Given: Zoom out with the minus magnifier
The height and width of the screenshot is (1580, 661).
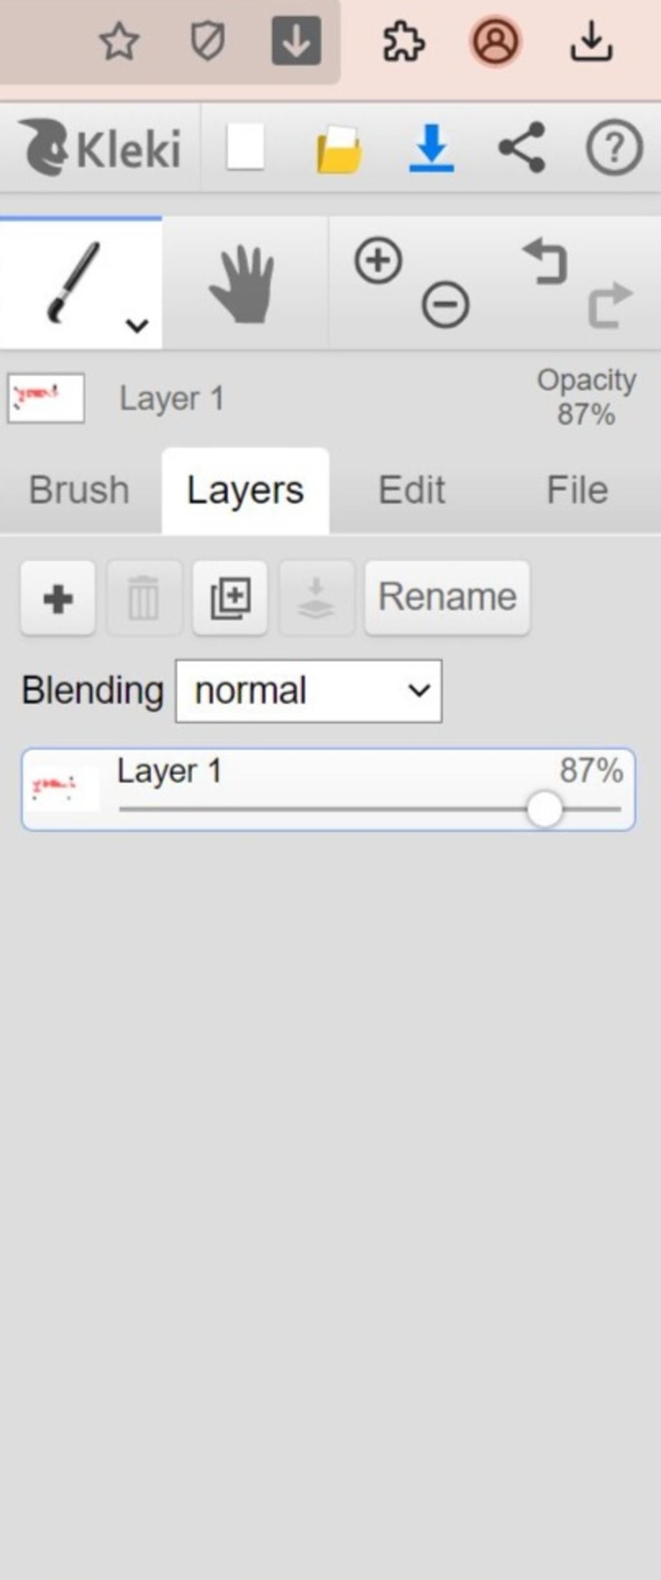Looking at the screenshot, I should pyautogui.click(x=445, y=304).
